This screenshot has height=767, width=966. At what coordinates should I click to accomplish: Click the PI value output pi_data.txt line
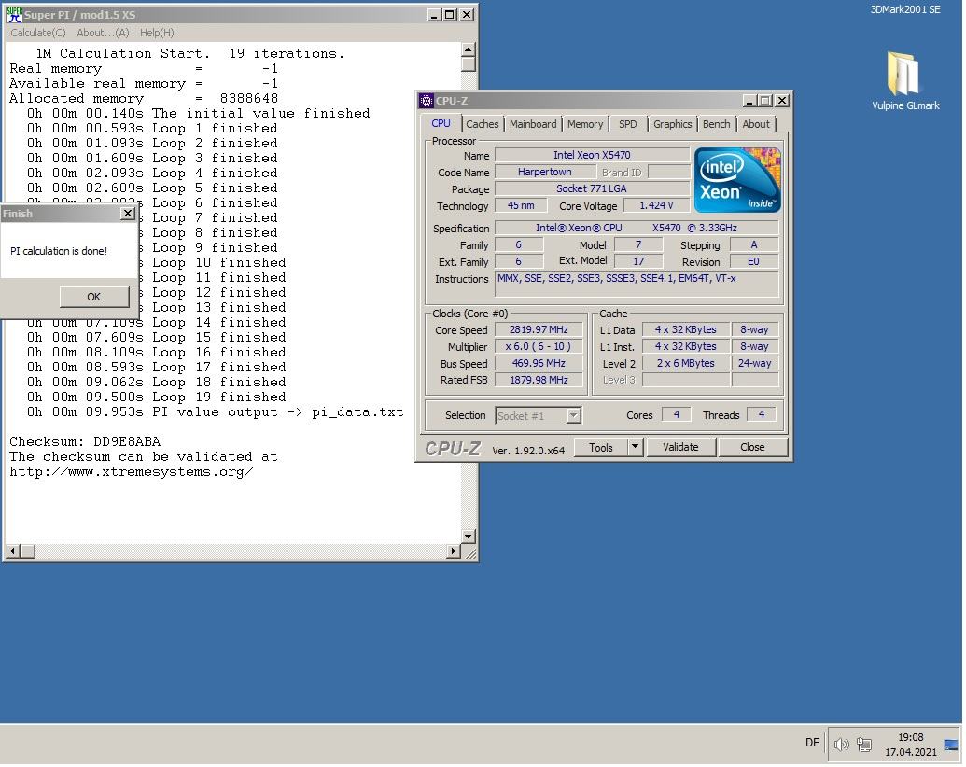click(215, 412)
